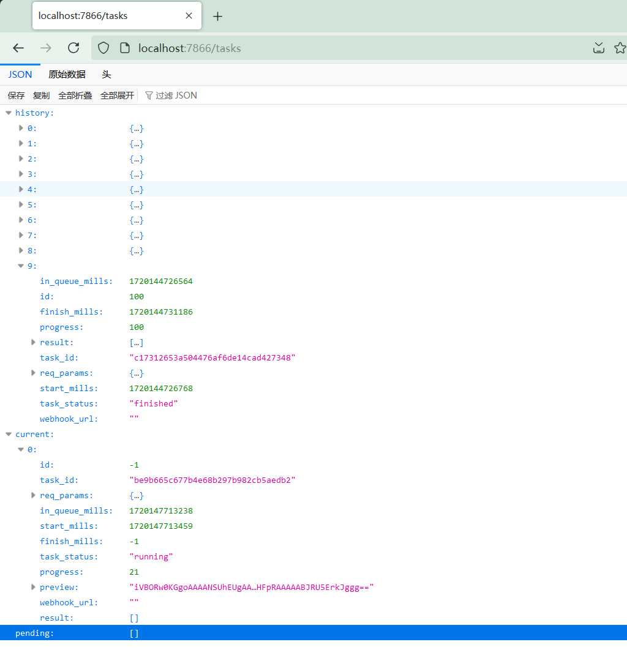
Task: Click the shield tracking protection icon
Action: pyautogui.click(x=104, y=48)
